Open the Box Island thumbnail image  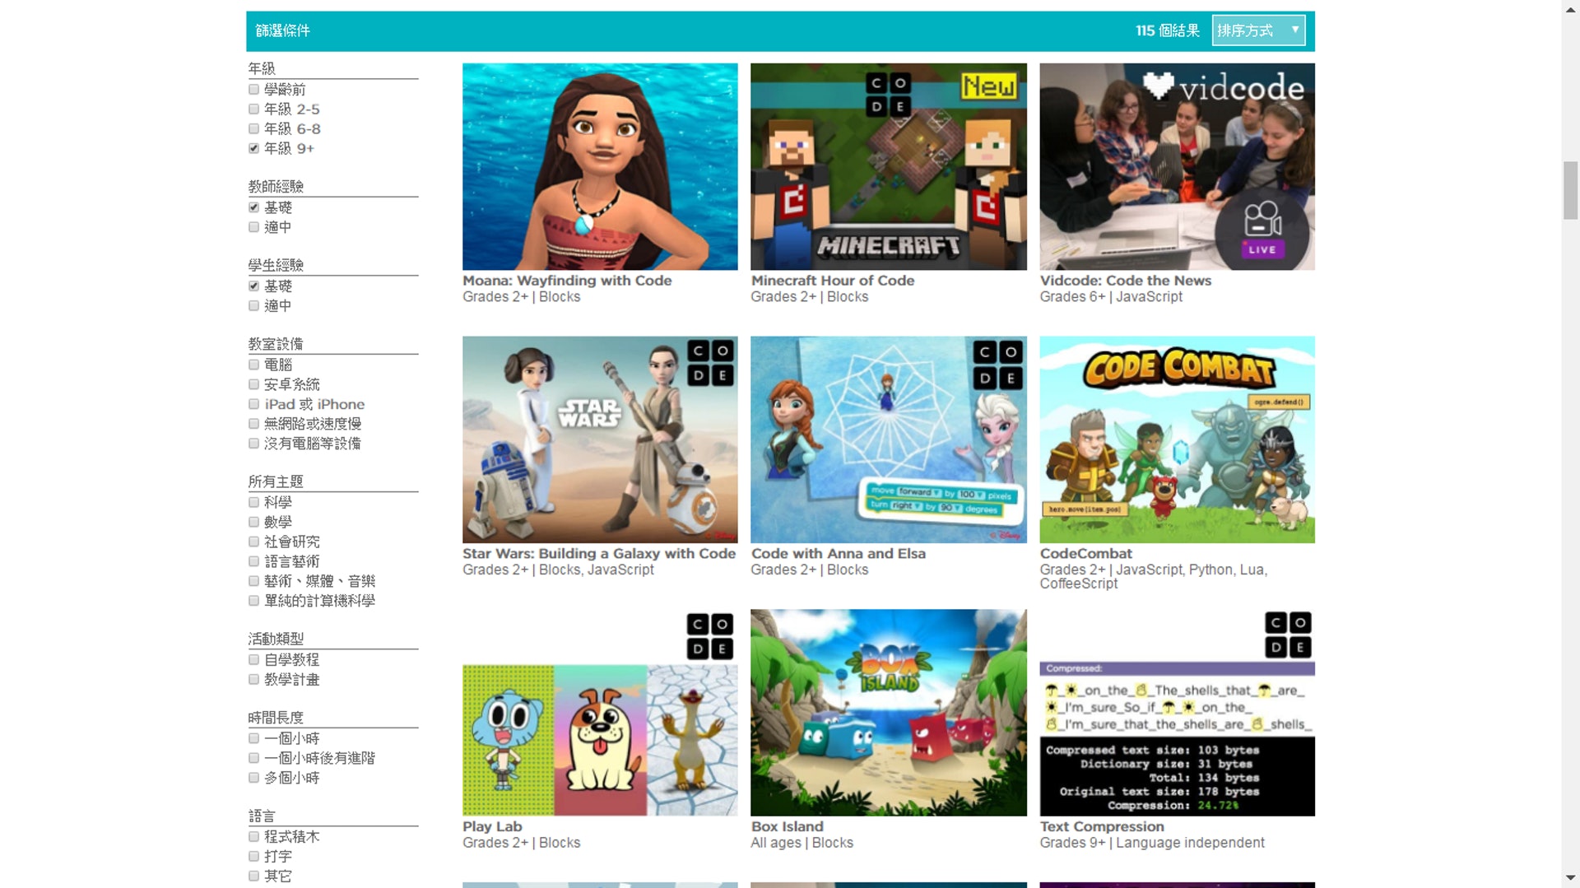point(889,713)
